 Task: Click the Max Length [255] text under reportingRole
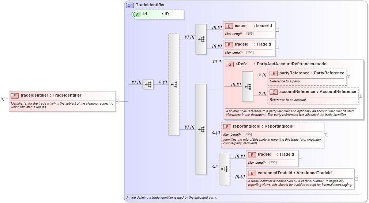237,134
